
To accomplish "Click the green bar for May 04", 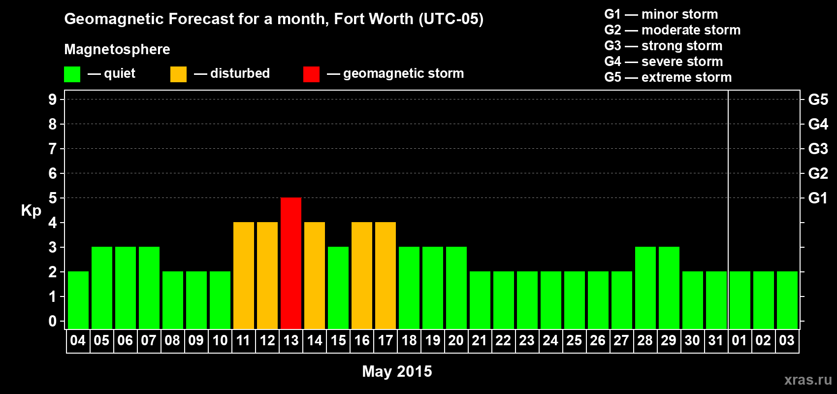I will pyautogui.click(x=78, y=300).
